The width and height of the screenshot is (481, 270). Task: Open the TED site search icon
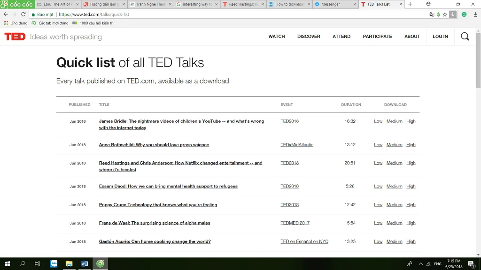pos(465,37)
